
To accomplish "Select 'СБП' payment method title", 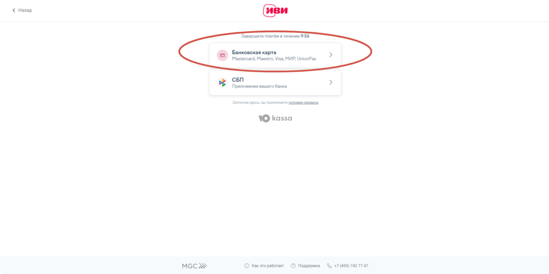I will click(238, 80).
